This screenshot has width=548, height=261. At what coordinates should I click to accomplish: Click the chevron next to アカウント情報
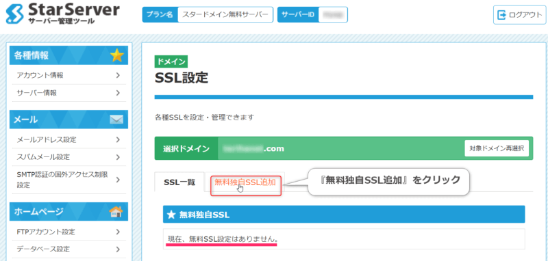(118, 75)
